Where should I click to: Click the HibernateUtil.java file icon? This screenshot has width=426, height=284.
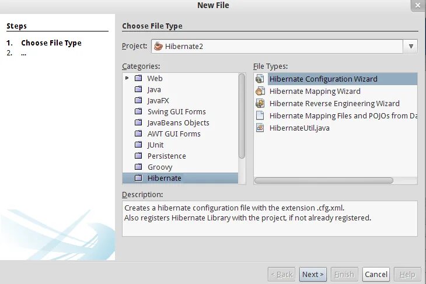click(260, 128)
